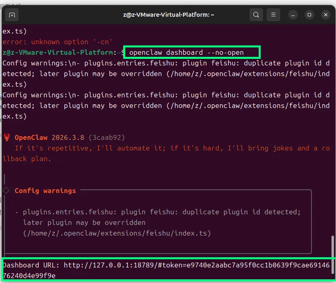
Task: Click the commit hash '(3caab92)'
Action: point(106,137)
